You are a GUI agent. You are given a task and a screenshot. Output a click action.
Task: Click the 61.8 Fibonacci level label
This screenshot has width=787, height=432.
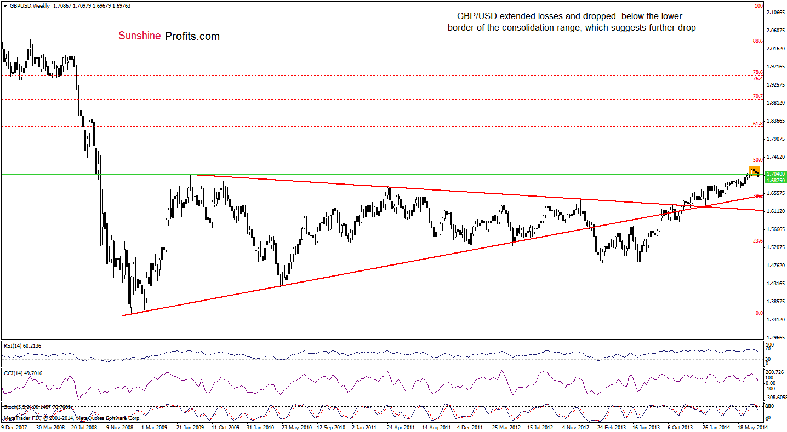click(757, 124)
